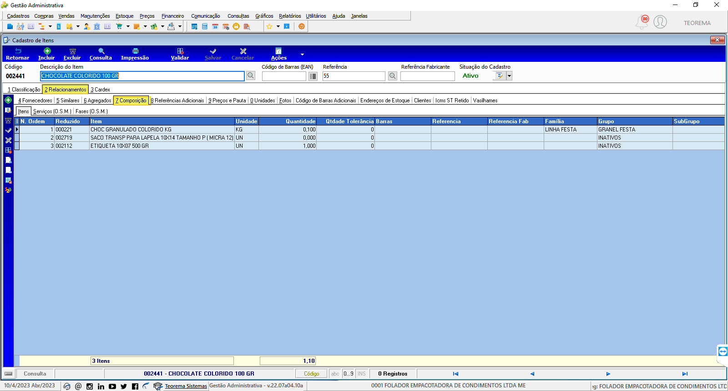Go to the last record navigation button

(x=685, y=374)
